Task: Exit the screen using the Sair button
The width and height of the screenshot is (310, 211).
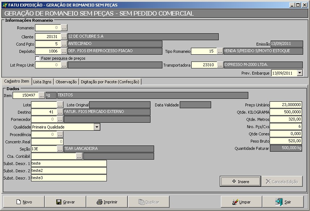Action: point(283,202)
